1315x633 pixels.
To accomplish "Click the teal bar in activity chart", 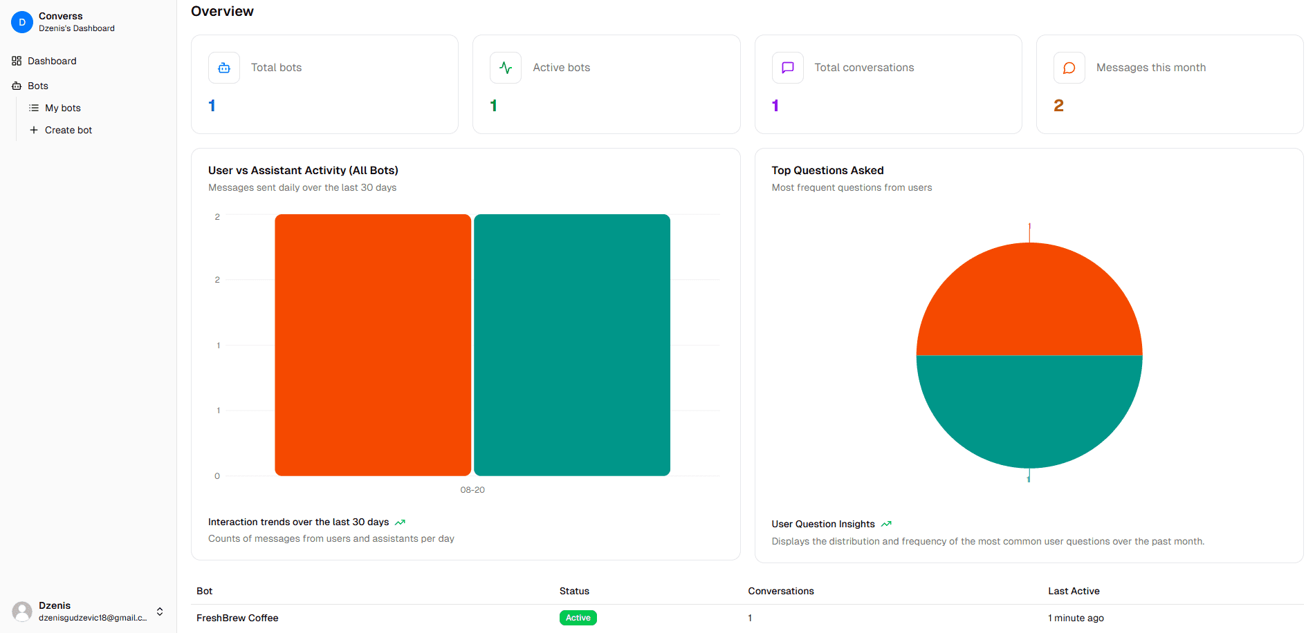I will pos(572,345).
